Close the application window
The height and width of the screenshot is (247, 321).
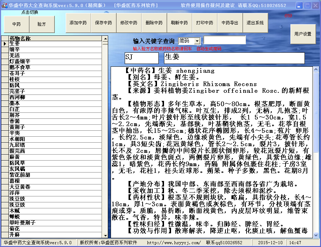pyautogui.click(x=315, y=6)
